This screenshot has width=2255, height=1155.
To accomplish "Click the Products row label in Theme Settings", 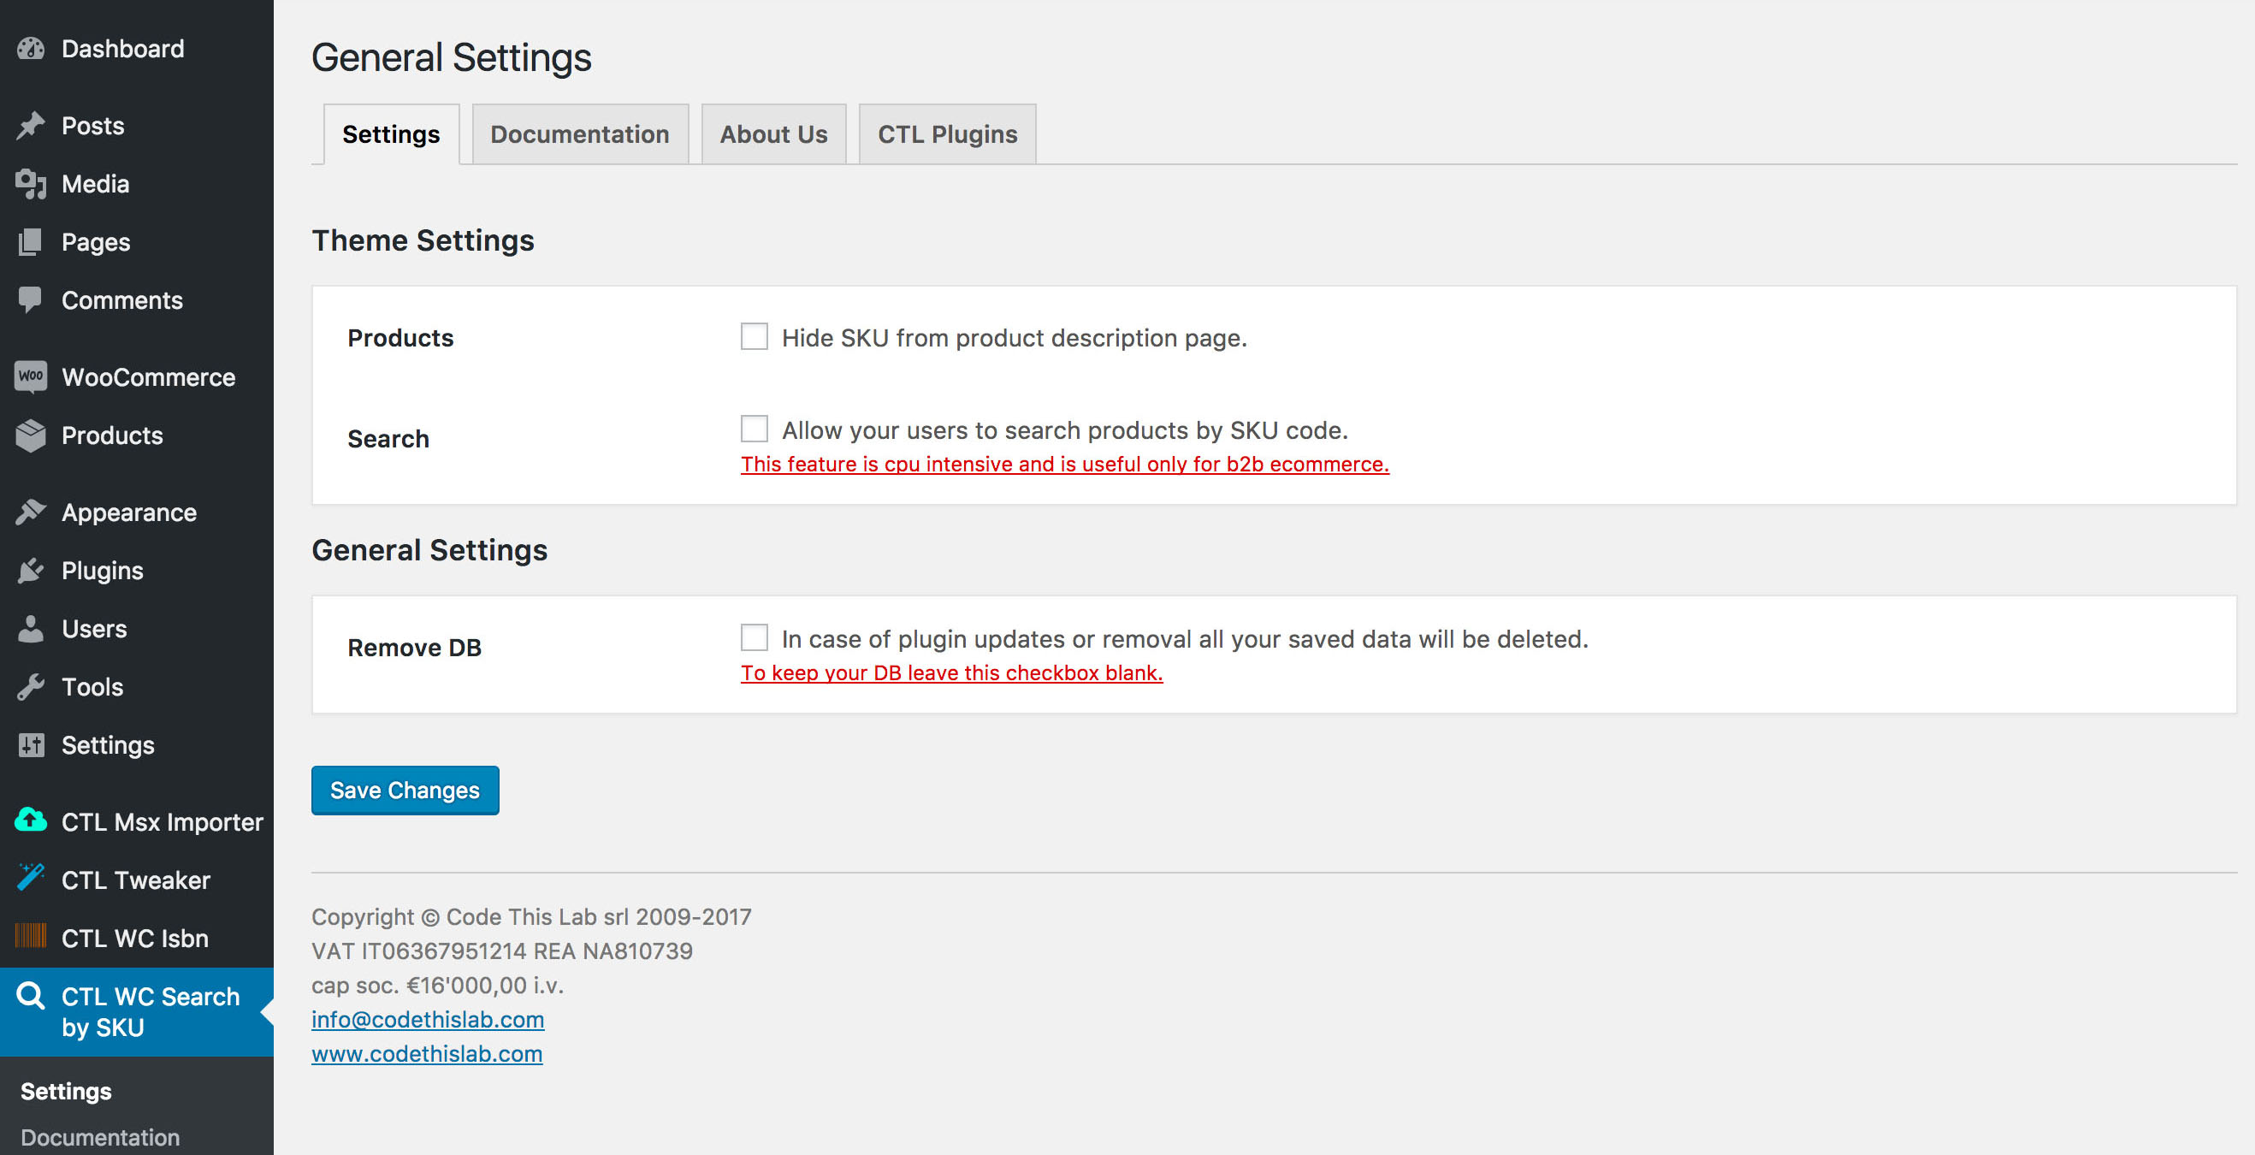I will tap(401, 338).
